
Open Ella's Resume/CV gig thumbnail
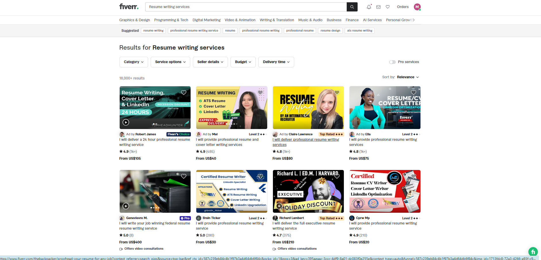point(385,107)
